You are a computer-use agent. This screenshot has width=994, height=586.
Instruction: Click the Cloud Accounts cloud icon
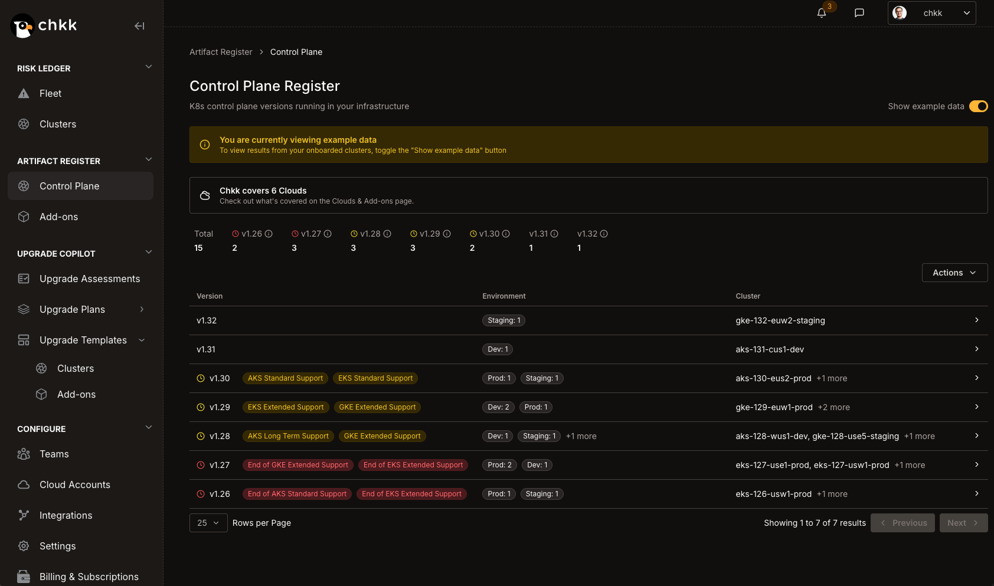24,484
